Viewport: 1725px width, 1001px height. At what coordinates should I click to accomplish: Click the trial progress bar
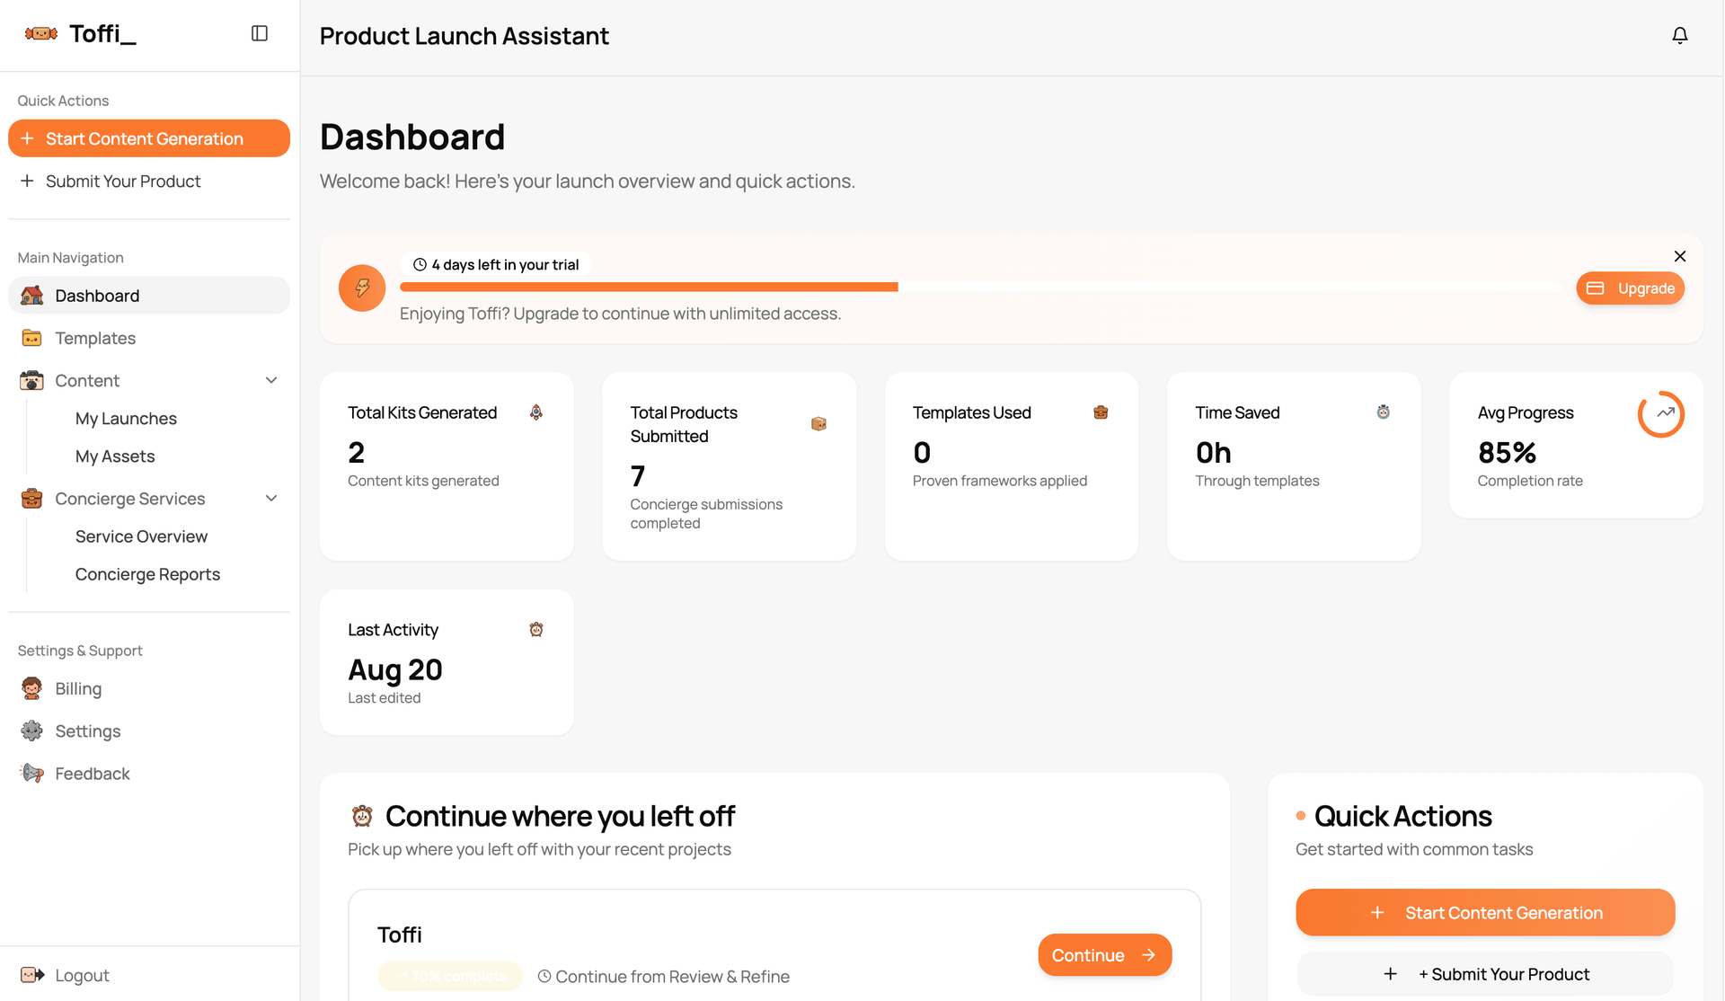(980, 287)
